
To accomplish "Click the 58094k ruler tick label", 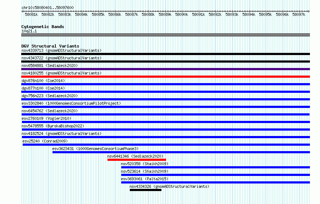I will pos(249,14).
